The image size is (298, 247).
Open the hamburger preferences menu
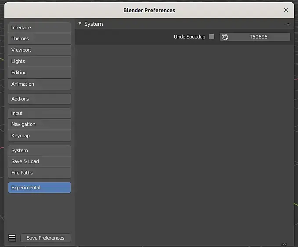click(x=12, y=238)
